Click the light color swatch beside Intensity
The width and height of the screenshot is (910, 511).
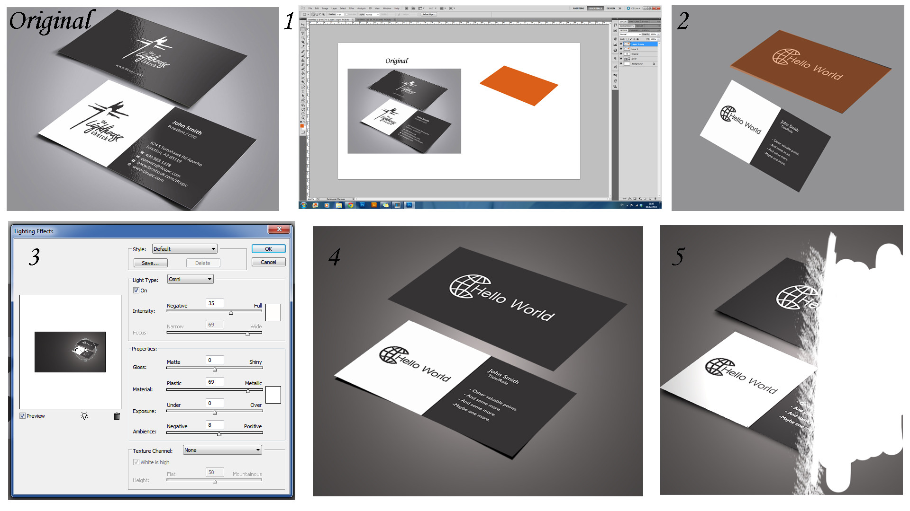point(273,312)
